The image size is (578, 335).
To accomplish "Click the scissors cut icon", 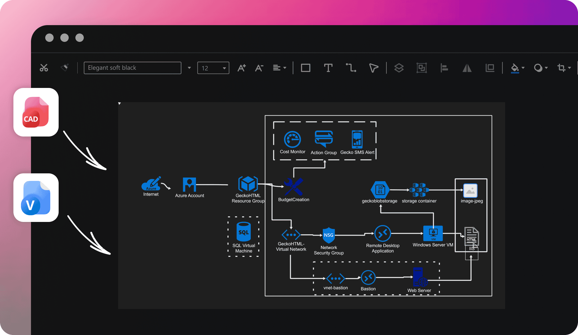I will click(44, 68).
